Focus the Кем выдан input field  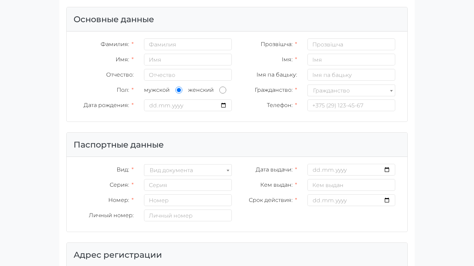pos(351,185)
